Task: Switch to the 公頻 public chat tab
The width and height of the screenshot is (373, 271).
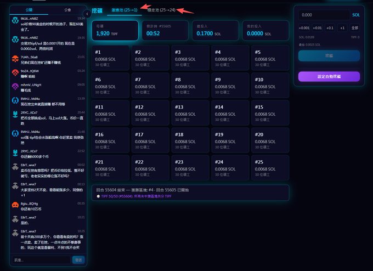Action: coord(29,10)
